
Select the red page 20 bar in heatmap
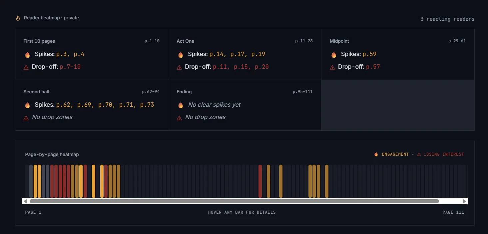106,181
